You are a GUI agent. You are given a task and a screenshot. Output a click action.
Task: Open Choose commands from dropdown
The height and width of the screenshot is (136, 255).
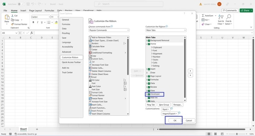[x=109, y=30]
